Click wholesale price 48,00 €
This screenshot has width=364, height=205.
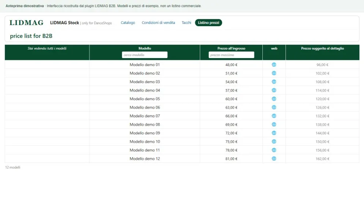click(x=231, y=65)
